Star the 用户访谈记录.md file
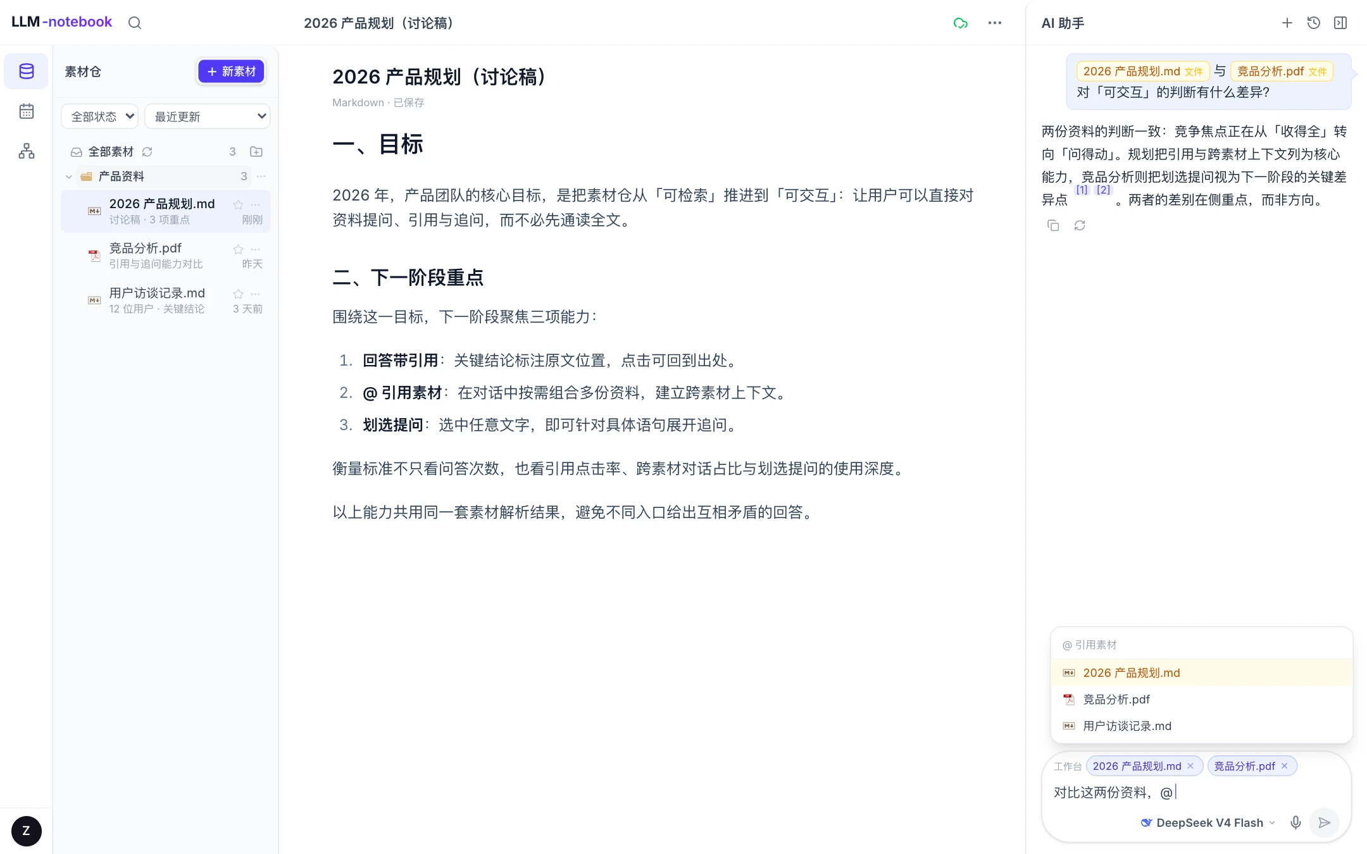Viewport: 1367px width, 854px height. 238,294
